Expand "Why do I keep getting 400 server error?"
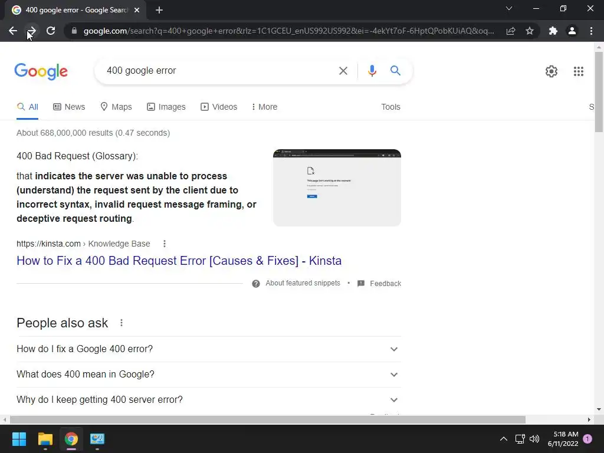The height and width of the screenshot is (453, 604). coord(208,400)
